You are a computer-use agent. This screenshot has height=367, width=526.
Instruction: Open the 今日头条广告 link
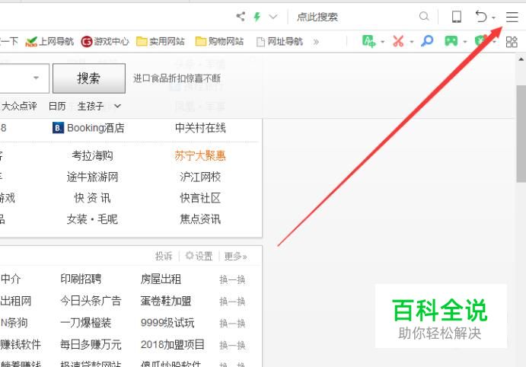pyautogui.click(x=91, y=301)
